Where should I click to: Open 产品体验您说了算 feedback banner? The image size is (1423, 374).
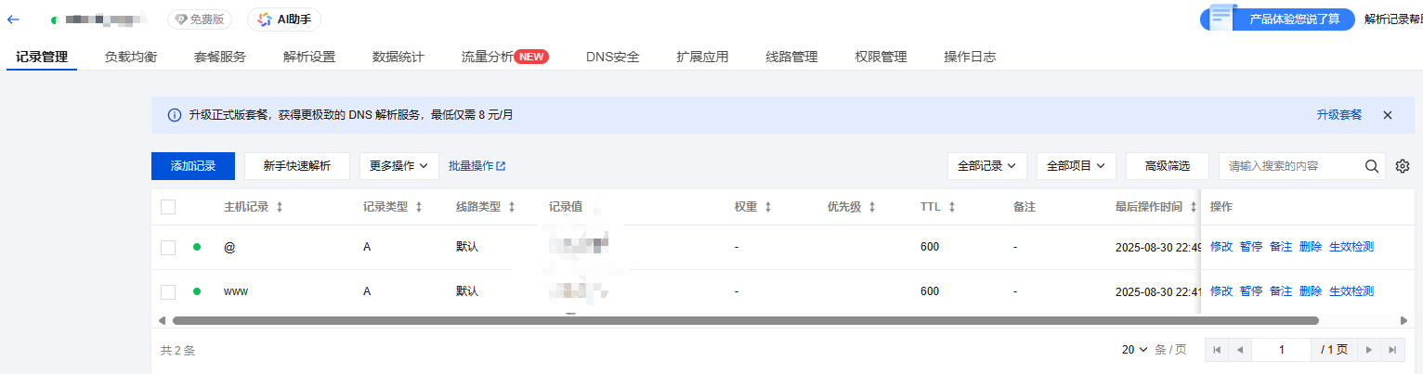(x=1277, y=19)
